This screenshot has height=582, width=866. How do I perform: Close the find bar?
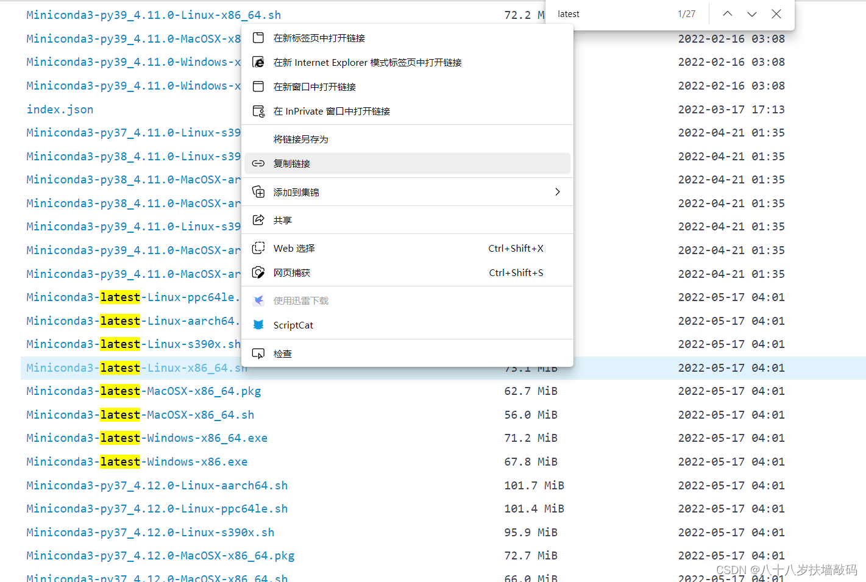pos(776,14)
